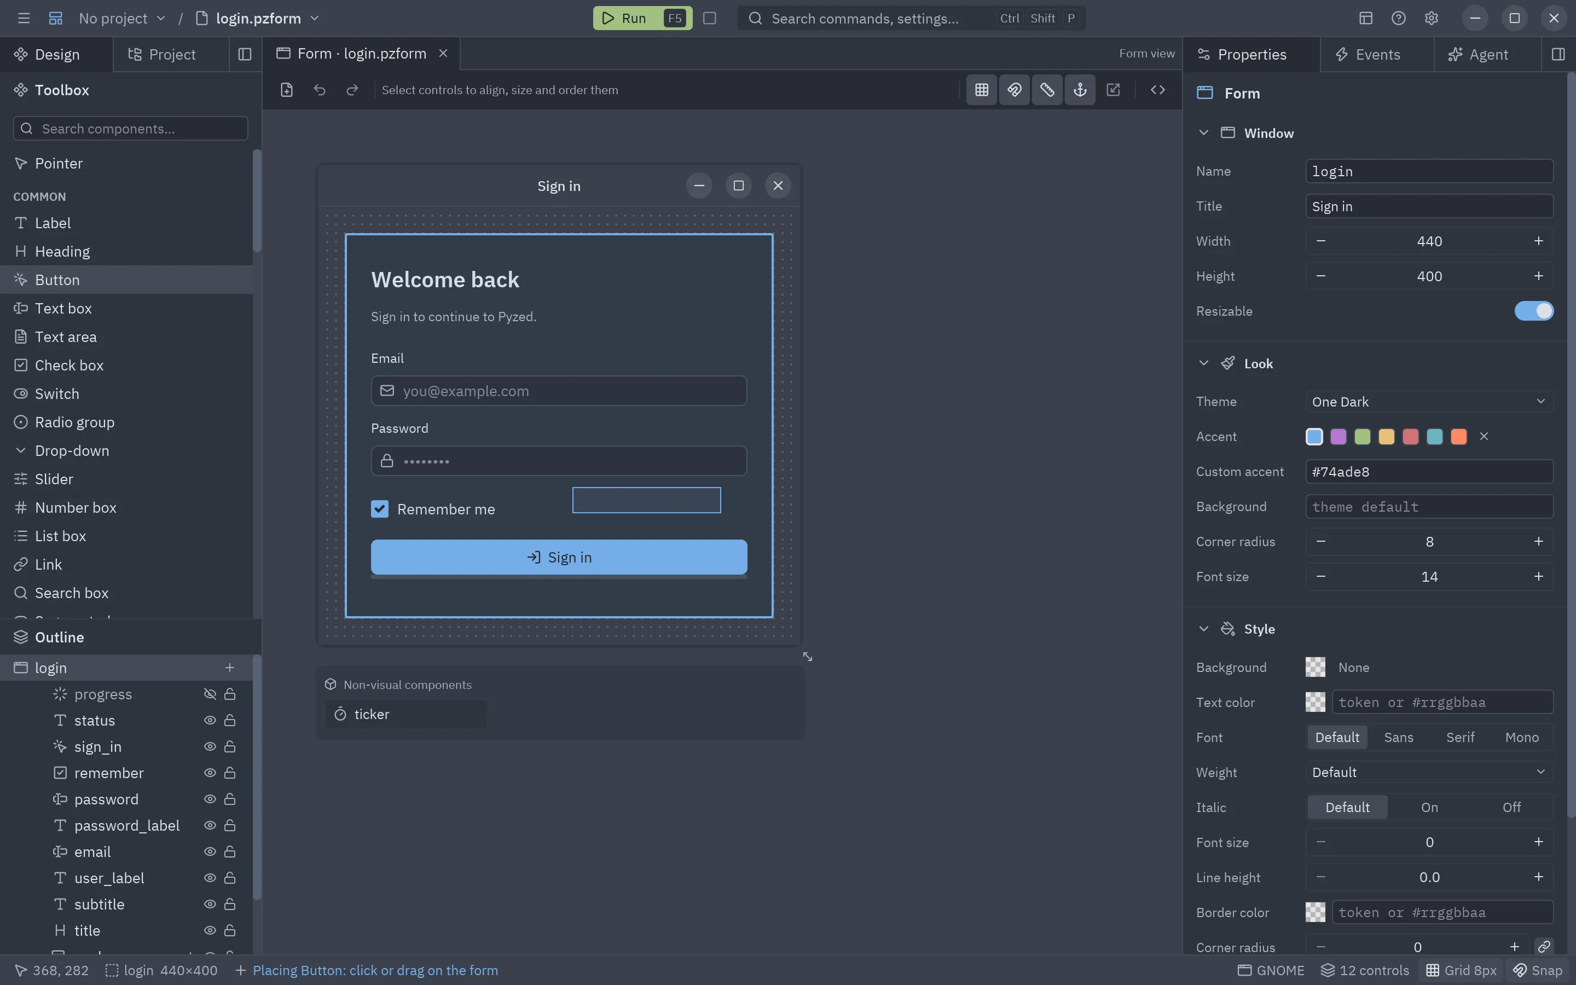Viewport: 1576px width, 985px height.
Task: Switch to the Project tab
Action: [x=171, y=54]
